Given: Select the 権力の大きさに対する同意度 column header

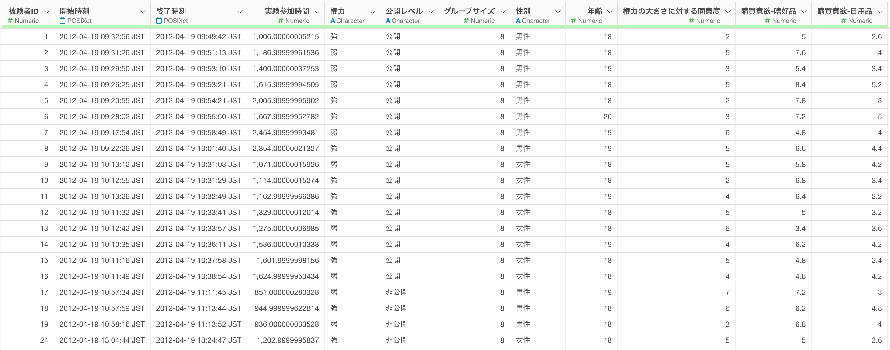Looking at the screenshot, I should 671,11.
